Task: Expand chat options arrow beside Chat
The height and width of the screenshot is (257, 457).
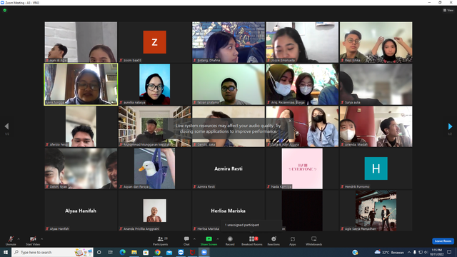Action: coord(194,239)
